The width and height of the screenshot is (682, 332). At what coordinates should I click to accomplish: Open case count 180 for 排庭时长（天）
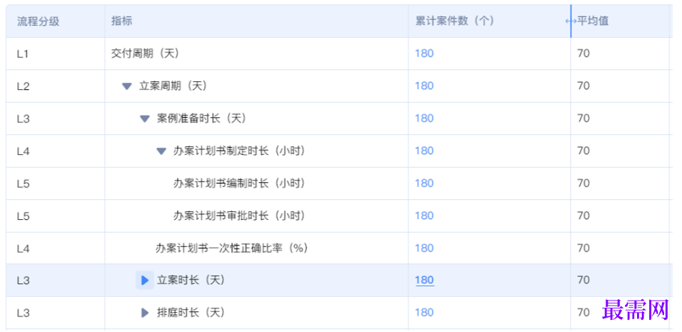click(x=424, y=313)
